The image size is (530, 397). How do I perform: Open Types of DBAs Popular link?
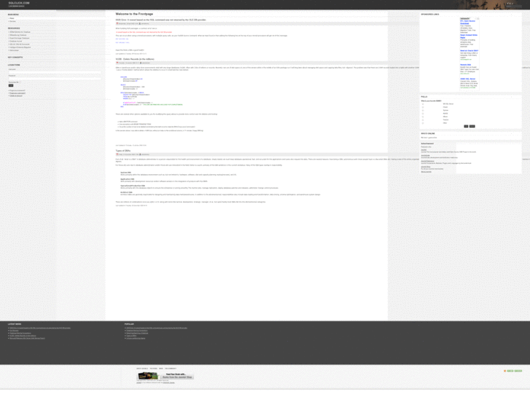coord(131,336)
